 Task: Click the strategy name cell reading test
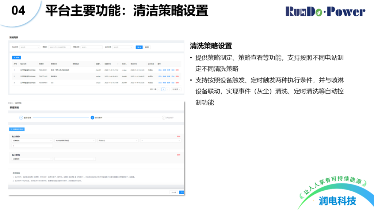click(x=52, y=83)
